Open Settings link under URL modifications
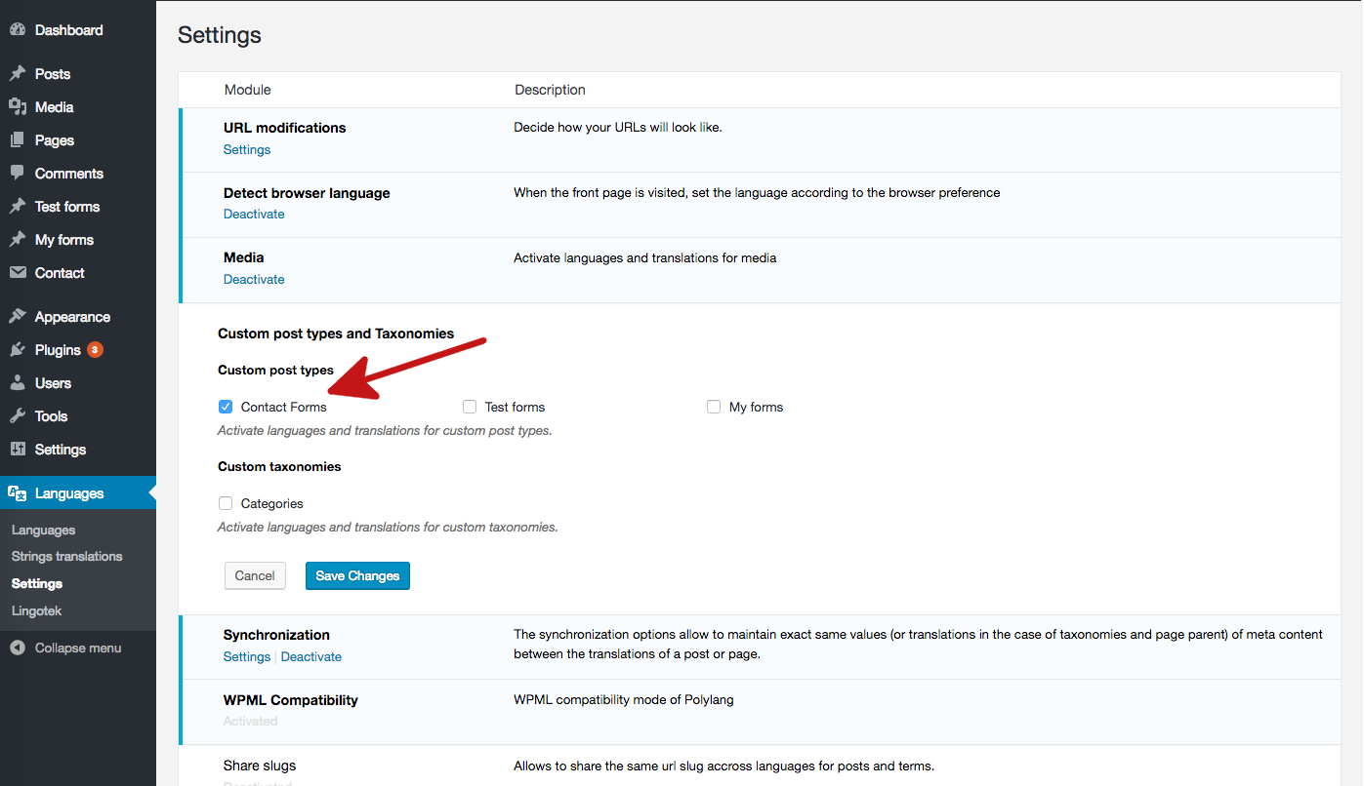 click(247, 150)
